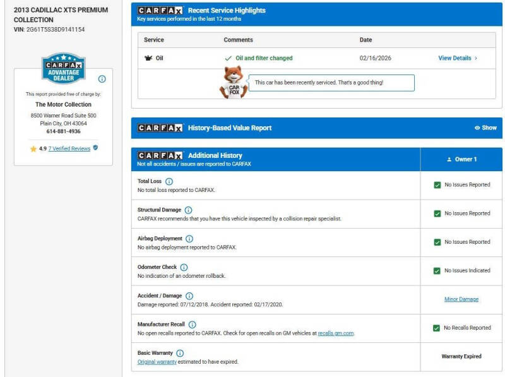The image size is (505, 377).
Task: Open info icon beside Advantage Dealer badge
Action: coord(102,79)
